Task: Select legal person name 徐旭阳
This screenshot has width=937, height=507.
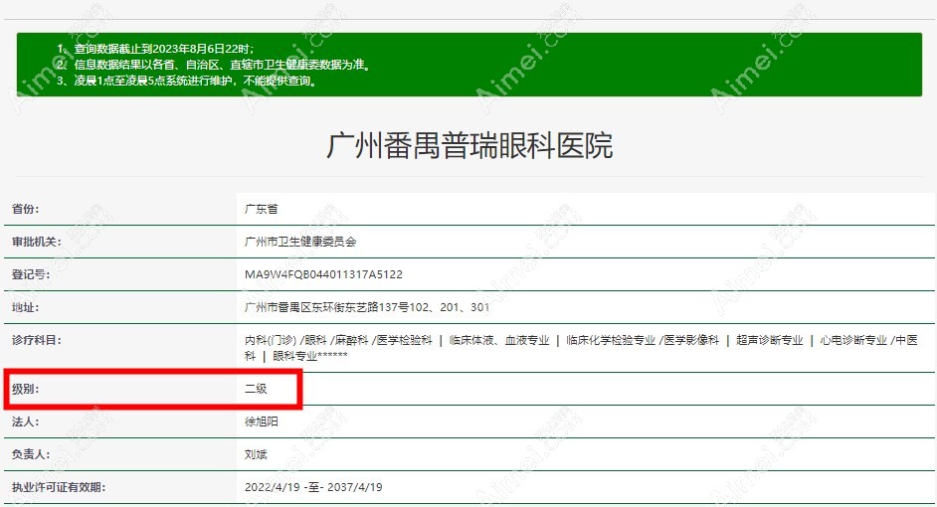Action: pyautogui.click(x=262, y=422)
